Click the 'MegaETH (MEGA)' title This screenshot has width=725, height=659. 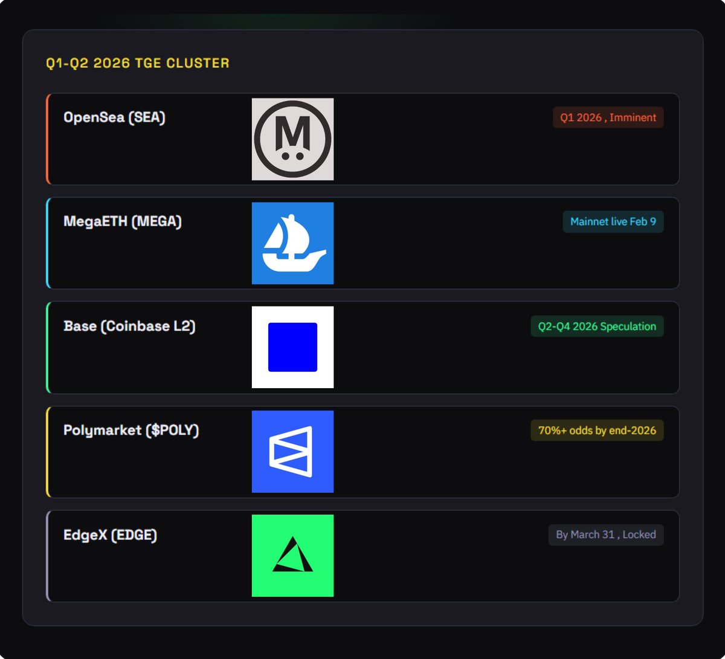123,222
